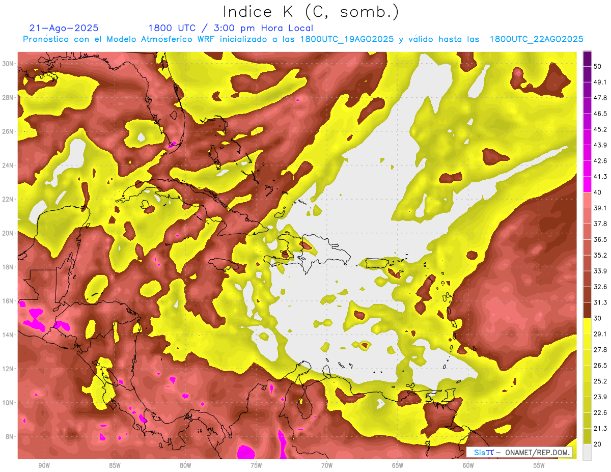Viewport: 611px width, 472px height.
Task: Click the '8N' latitude label
Action: coord(9,437)
